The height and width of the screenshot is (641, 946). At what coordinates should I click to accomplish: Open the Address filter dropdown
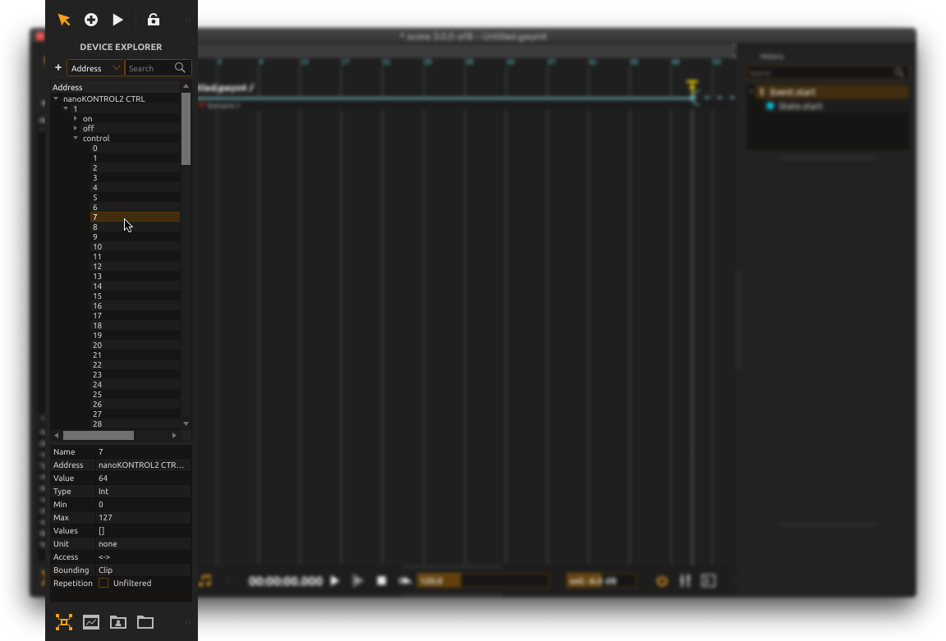95,68
